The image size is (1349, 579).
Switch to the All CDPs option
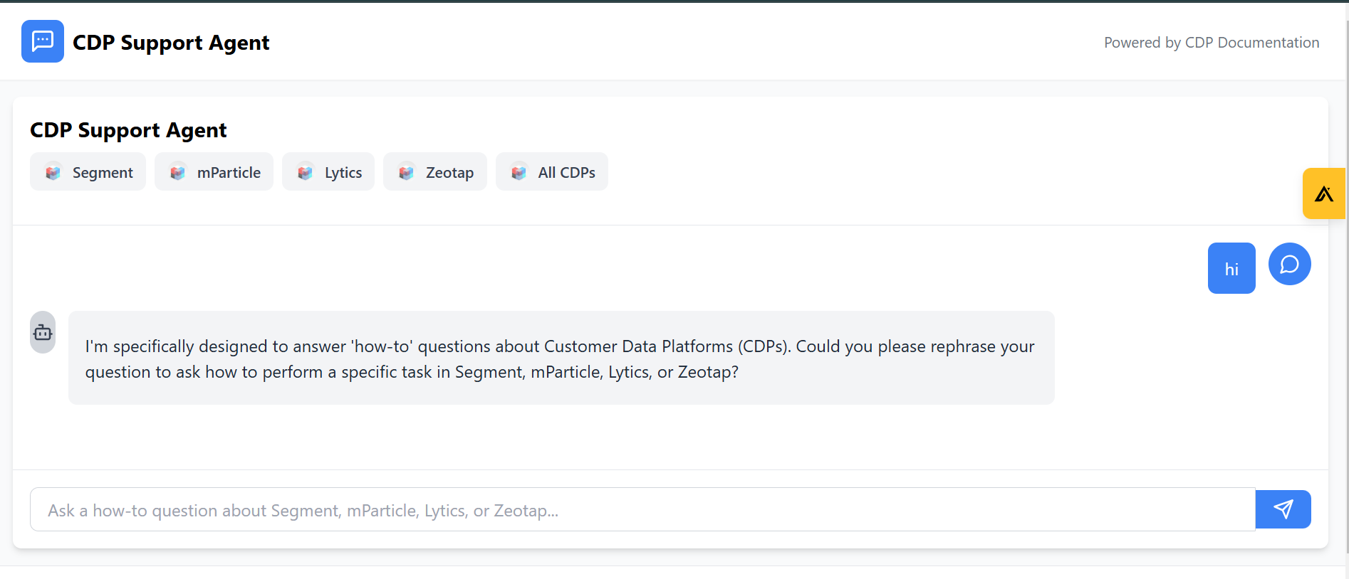pos(551,172)
